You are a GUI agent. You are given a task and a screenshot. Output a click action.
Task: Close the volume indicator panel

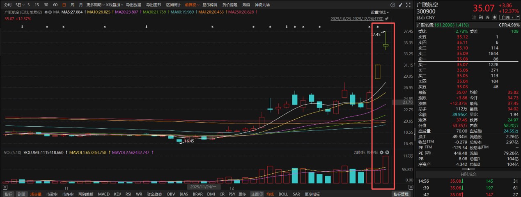coord(387,152)
